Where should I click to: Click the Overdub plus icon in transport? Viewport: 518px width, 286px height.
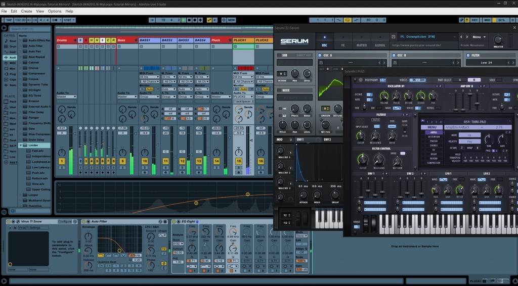[x=200, y=20]
